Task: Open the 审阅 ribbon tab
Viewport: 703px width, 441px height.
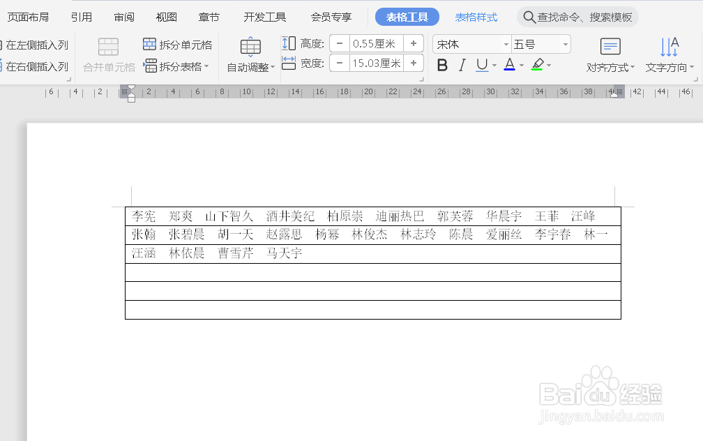Action: pyautogui.click(x=123, y=17)
